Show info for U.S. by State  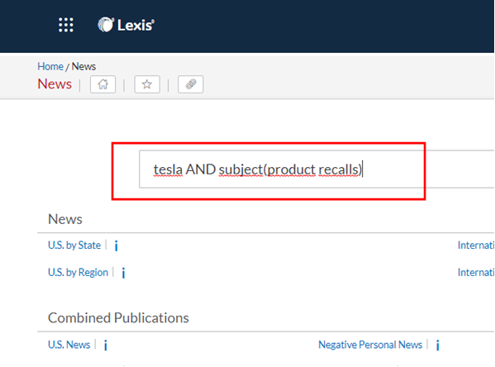(x=117, y=245)
